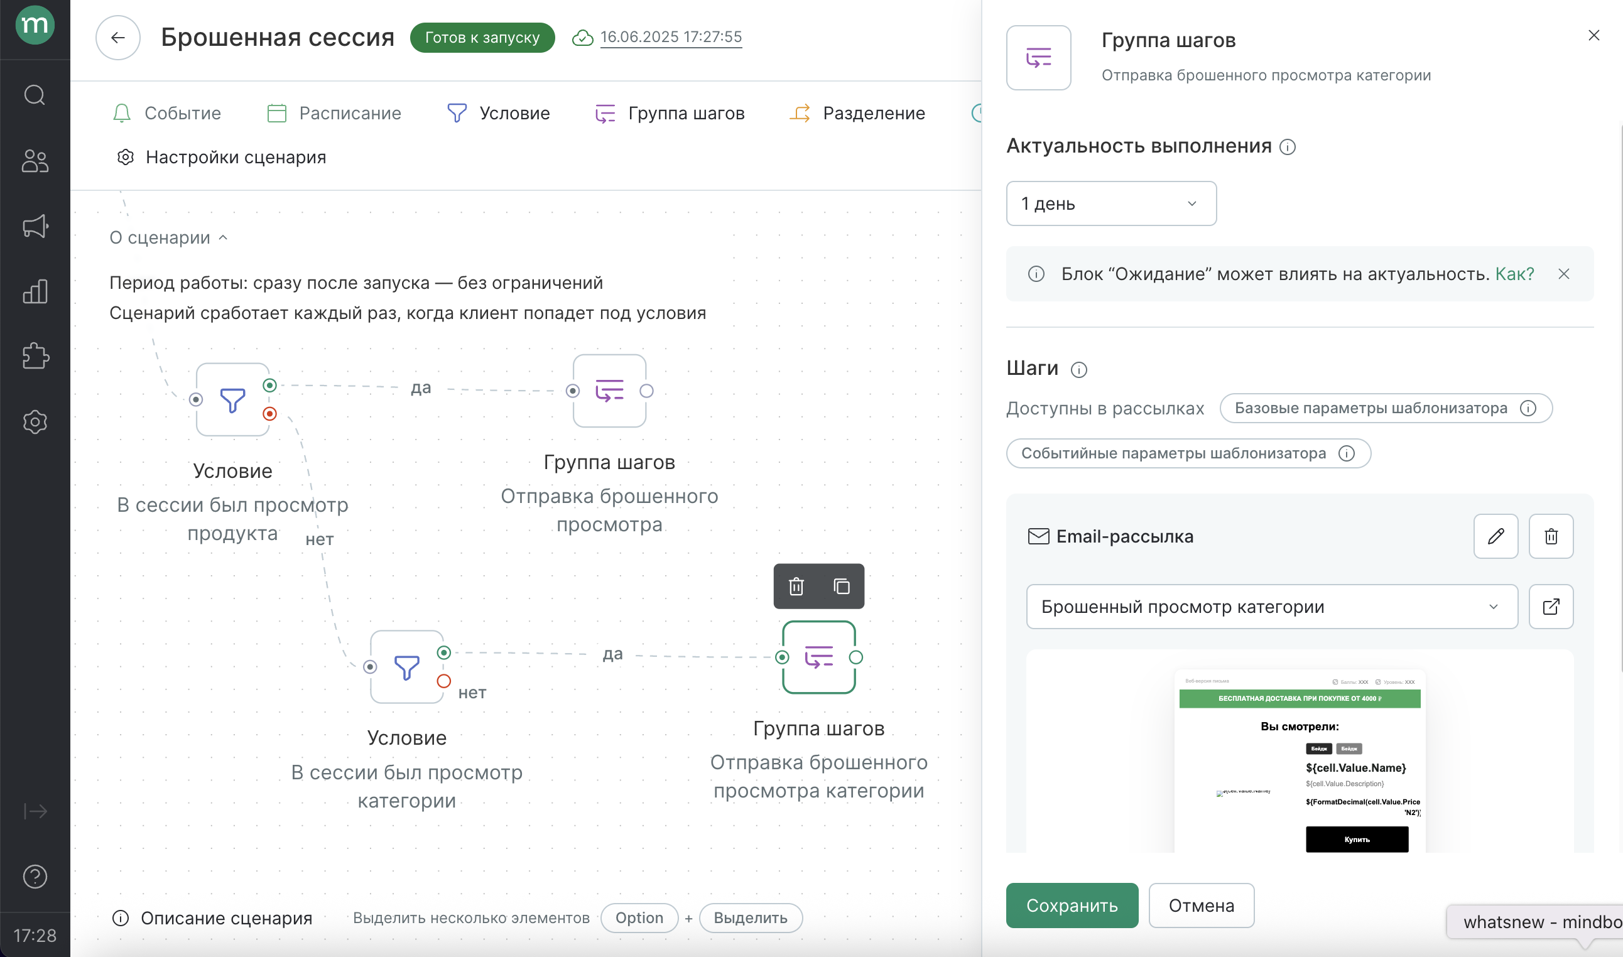Screen dimensions: 1623x957
Task: Delete the selected node with trash icon
Action: tap(796, 587)
